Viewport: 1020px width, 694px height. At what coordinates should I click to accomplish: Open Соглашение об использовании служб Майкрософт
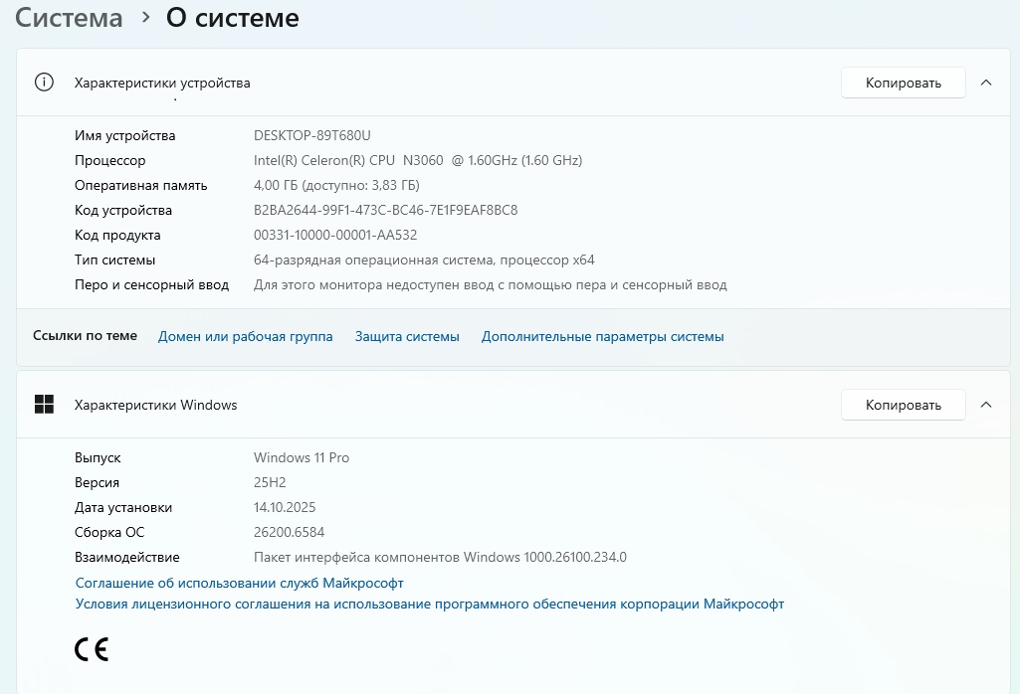coord(240,583)
